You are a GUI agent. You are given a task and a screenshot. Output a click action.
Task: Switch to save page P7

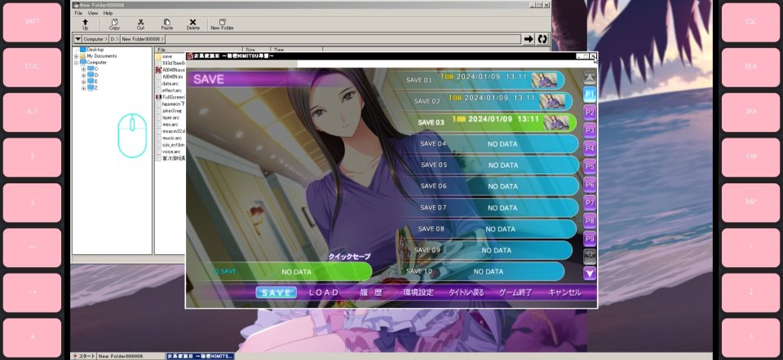[x=590, y=203]
